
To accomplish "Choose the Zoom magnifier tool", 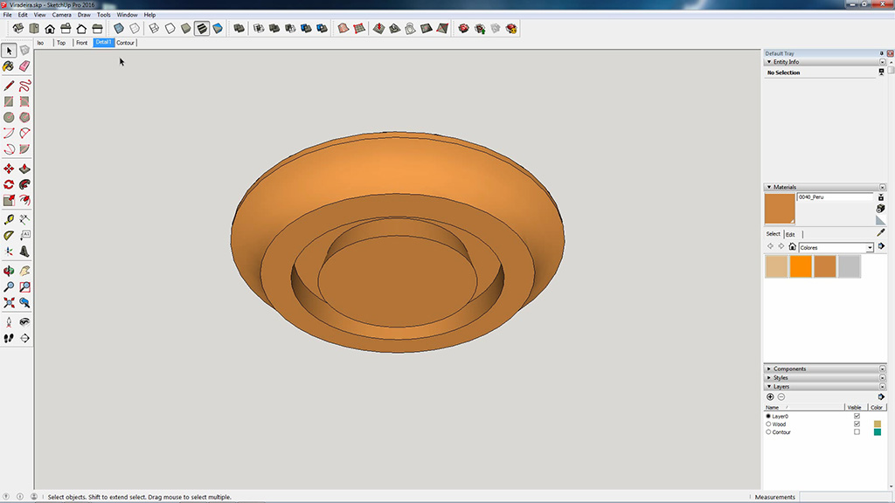I will pos(9,286).
